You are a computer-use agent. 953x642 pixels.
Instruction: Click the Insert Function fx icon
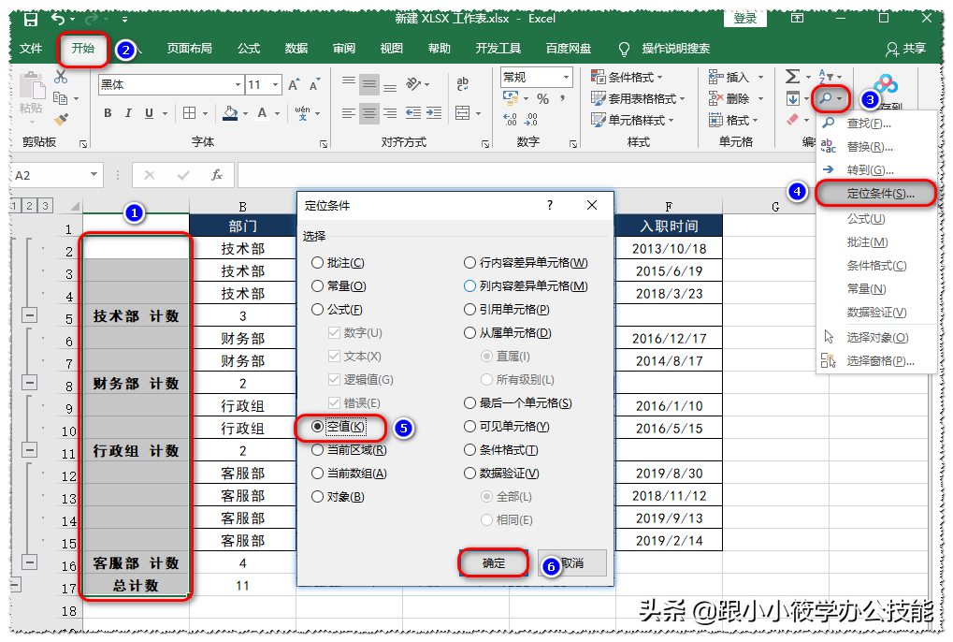216,175
